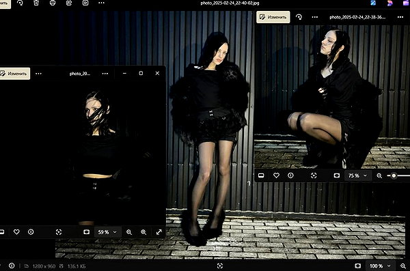Screen dimensions: 410x271
Task: Delete the photo with the trash icon
Action: click(x=36, y=3)
